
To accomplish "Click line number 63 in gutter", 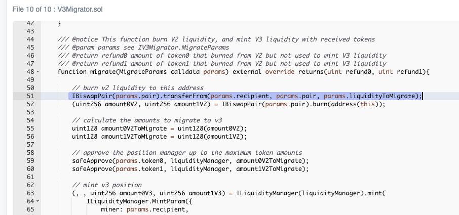I will [29, 193].
